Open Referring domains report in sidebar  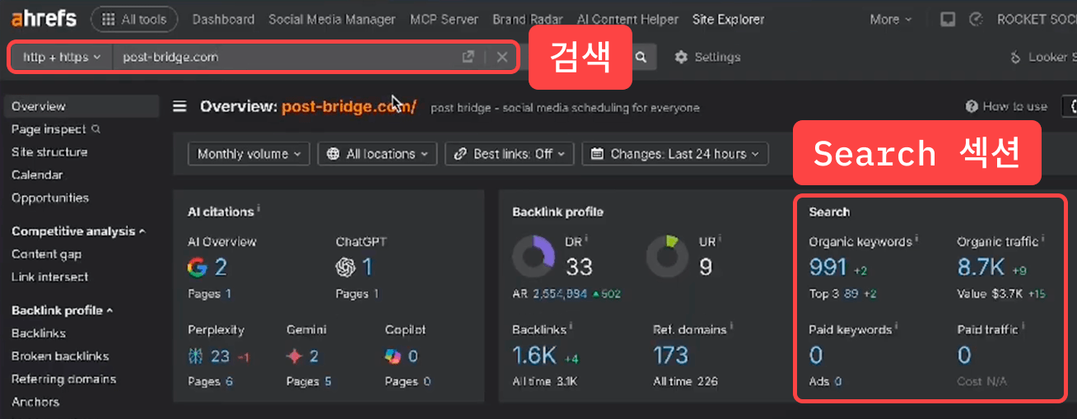63,379
